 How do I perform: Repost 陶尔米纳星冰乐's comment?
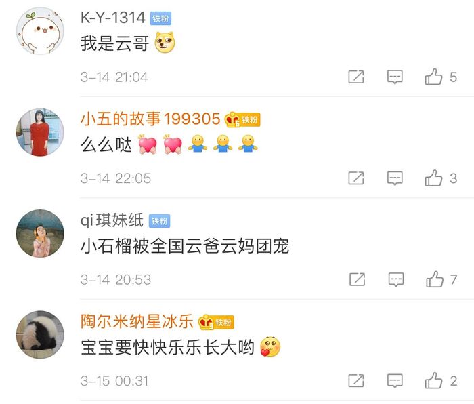(x=356, y=380)
